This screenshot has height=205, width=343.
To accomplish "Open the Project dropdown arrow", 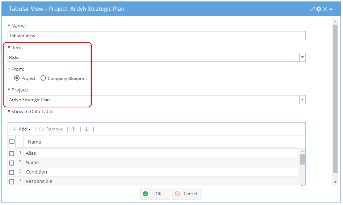I will pos(302,100).
